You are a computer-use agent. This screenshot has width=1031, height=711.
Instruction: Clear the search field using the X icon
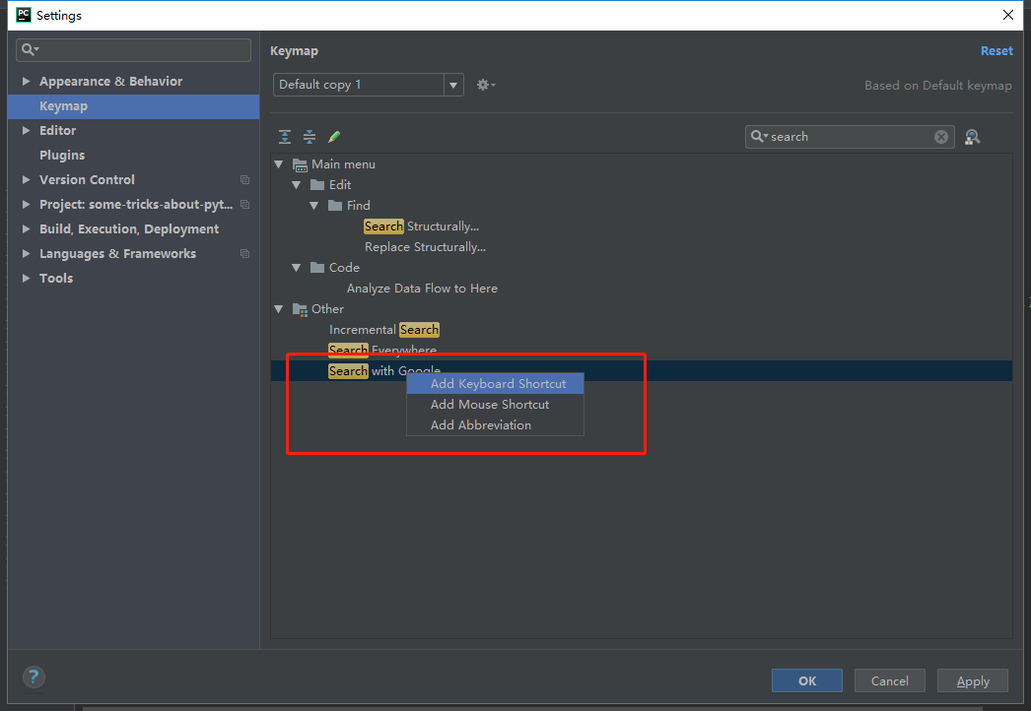point(940,136)
